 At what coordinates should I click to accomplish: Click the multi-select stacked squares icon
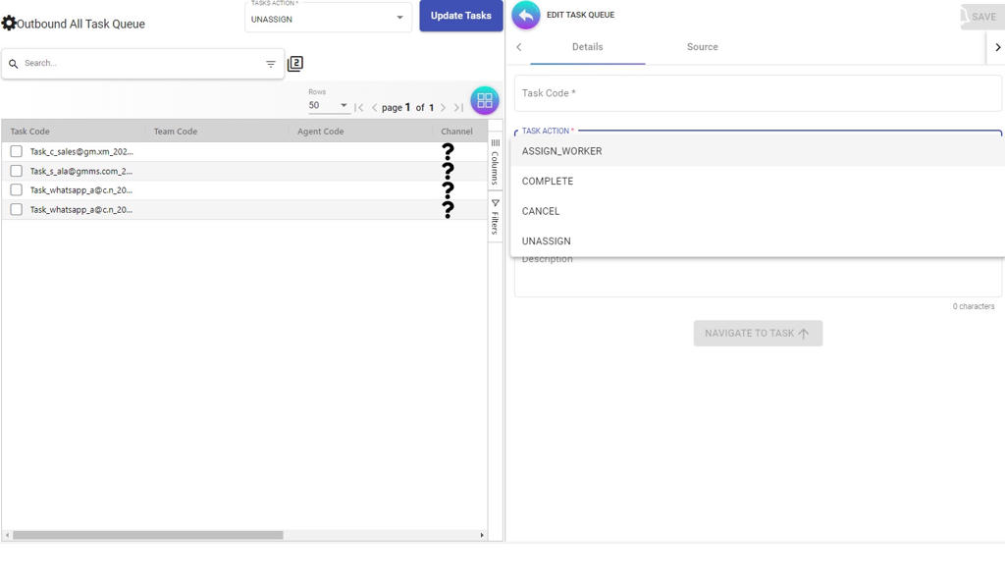tap(295, 64)
